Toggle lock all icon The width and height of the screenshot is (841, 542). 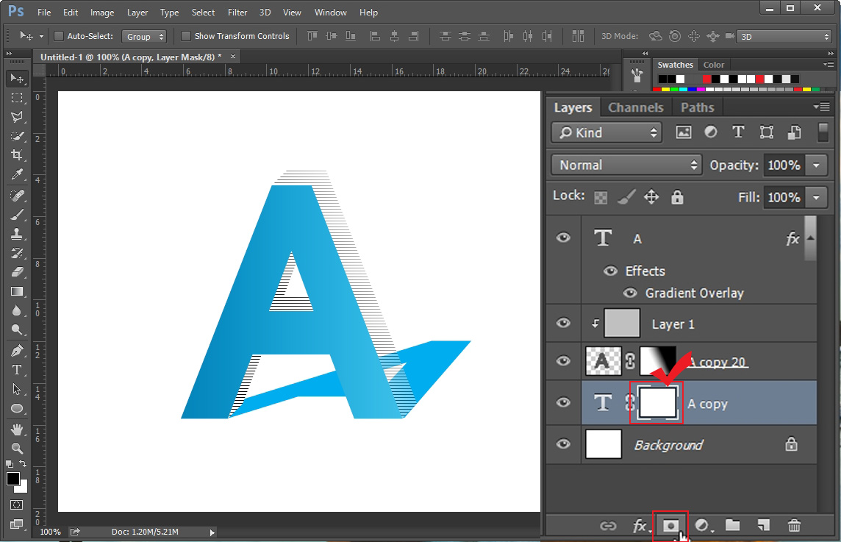tap(677, 197)
